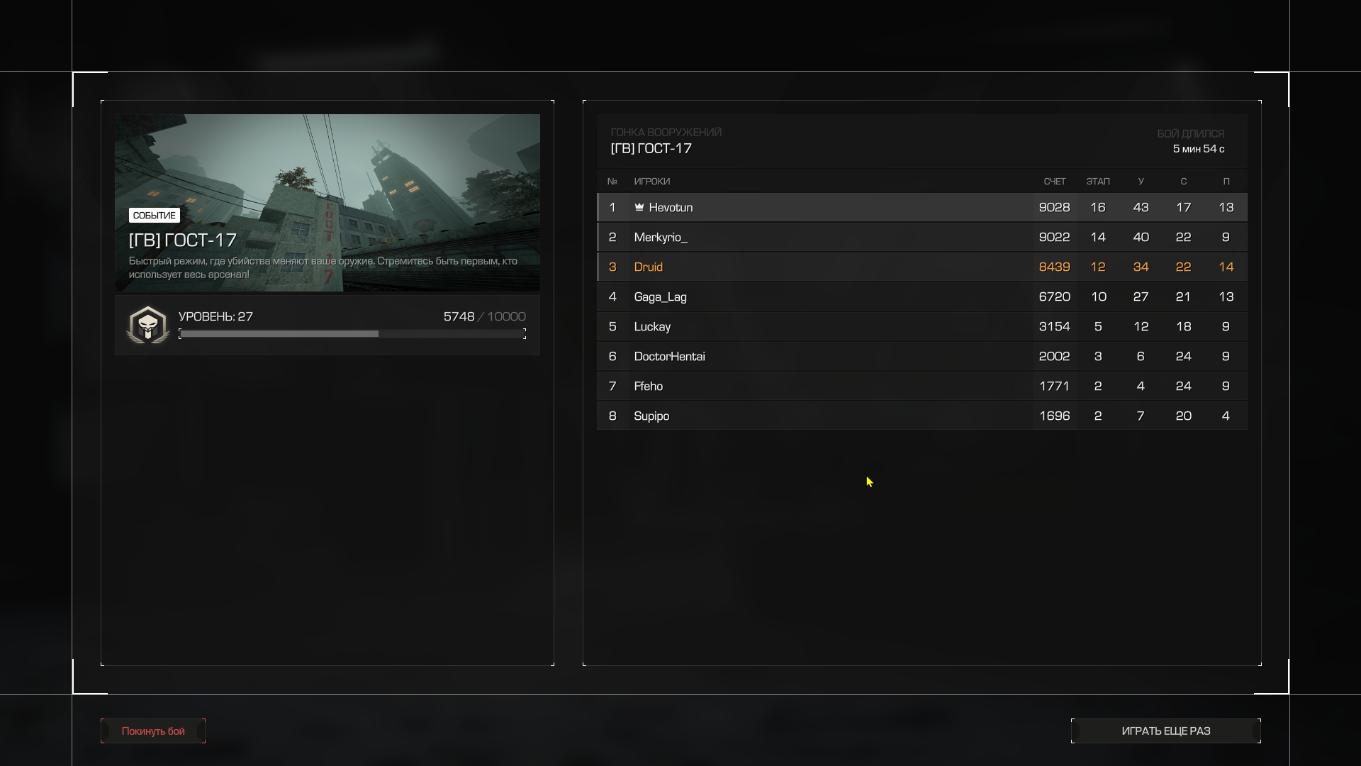Click Druid's score 8439
Screen dimensions: 1361x766
coord(1055,267)
